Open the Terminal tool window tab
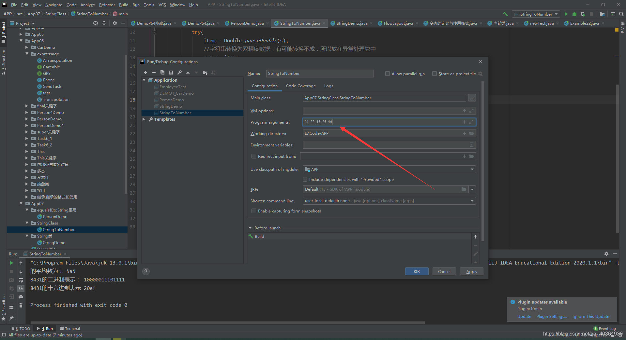 click(70, 329)
